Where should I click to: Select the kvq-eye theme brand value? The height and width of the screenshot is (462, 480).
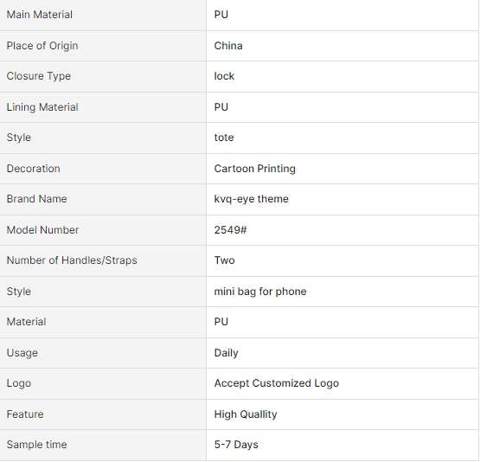click(x=251, y=199)
